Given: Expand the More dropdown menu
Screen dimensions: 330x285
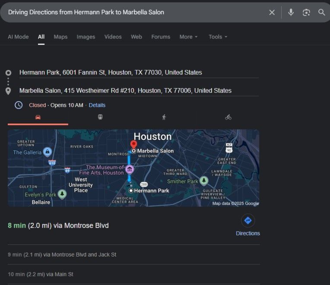Looking at the screenshot, I should pyautogui.click(x=188, y=37).
